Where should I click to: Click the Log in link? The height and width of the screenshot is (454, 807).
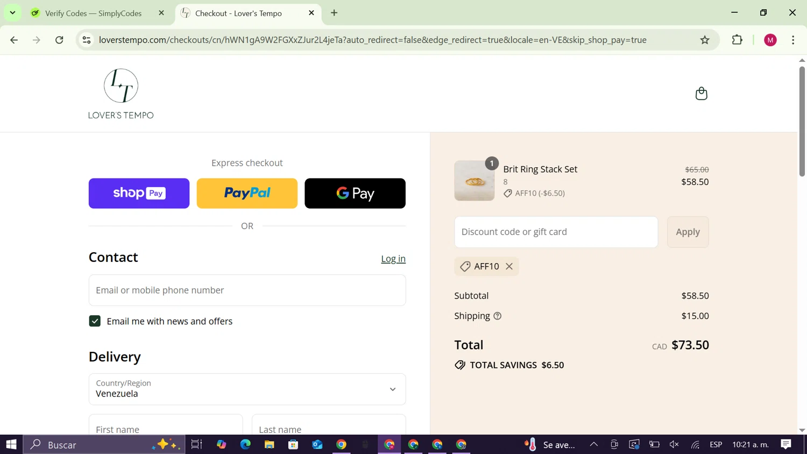(393, 259)
